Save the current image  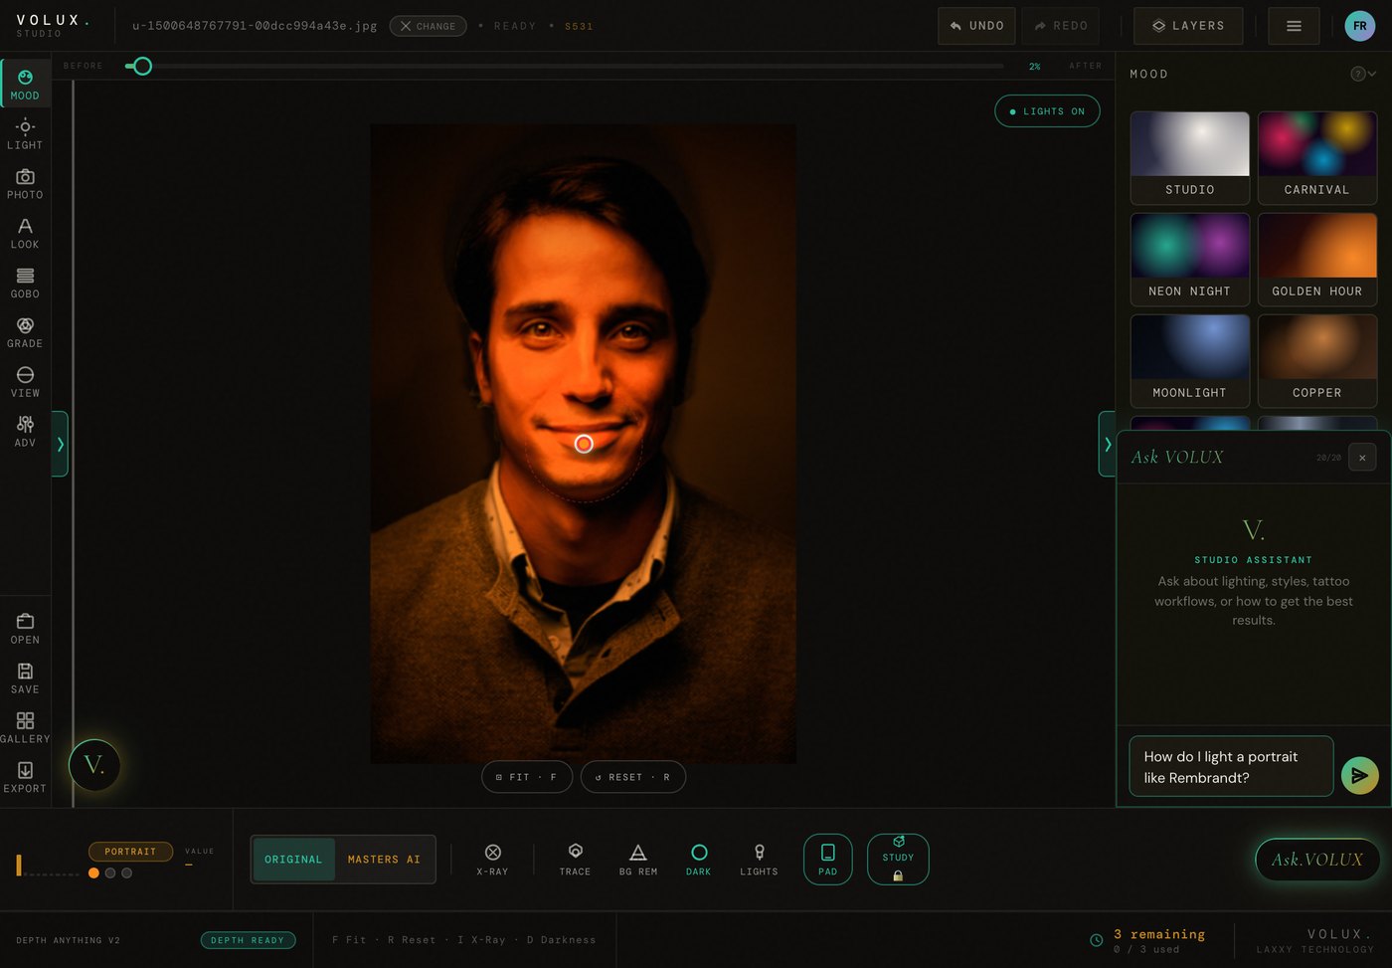[25, 678]
